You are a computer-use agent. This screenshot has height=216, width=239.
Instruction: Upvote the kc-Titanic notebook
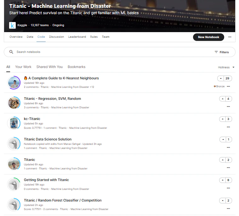pos(223,119)
